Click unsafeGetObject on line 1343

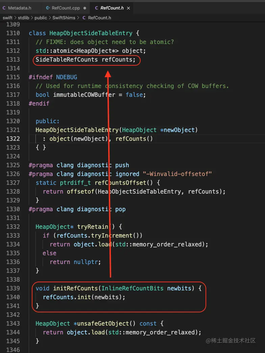[103, 324]
